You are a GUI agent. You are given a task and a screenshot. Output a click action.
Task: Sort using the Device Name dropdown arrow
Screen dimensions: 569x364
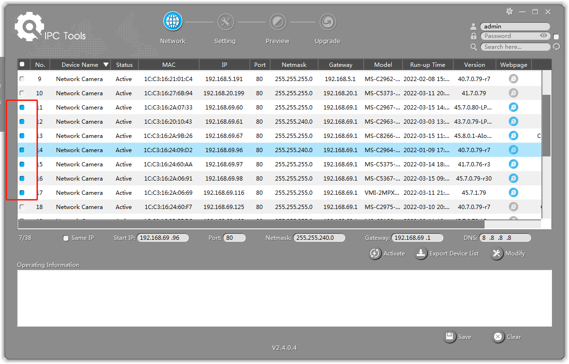106,65
